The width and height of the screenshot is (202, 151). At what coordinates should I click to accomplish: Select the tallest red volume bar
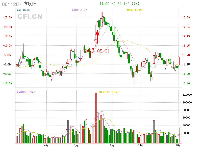[x=96, y=118]
